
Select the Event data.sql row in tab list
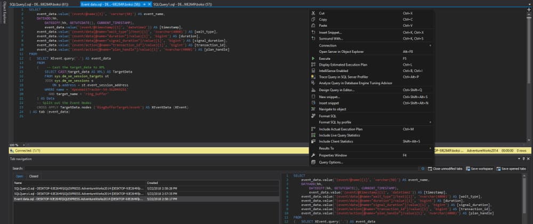click(x=146, y=198)
